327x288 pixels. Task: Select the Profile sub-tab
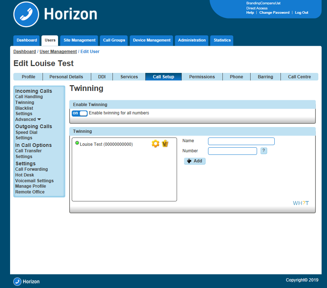click(28, 77)
